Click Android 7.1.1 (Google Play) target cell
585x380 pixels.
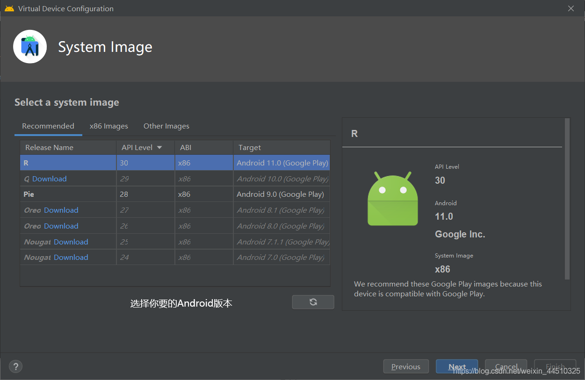coord(282,242)
